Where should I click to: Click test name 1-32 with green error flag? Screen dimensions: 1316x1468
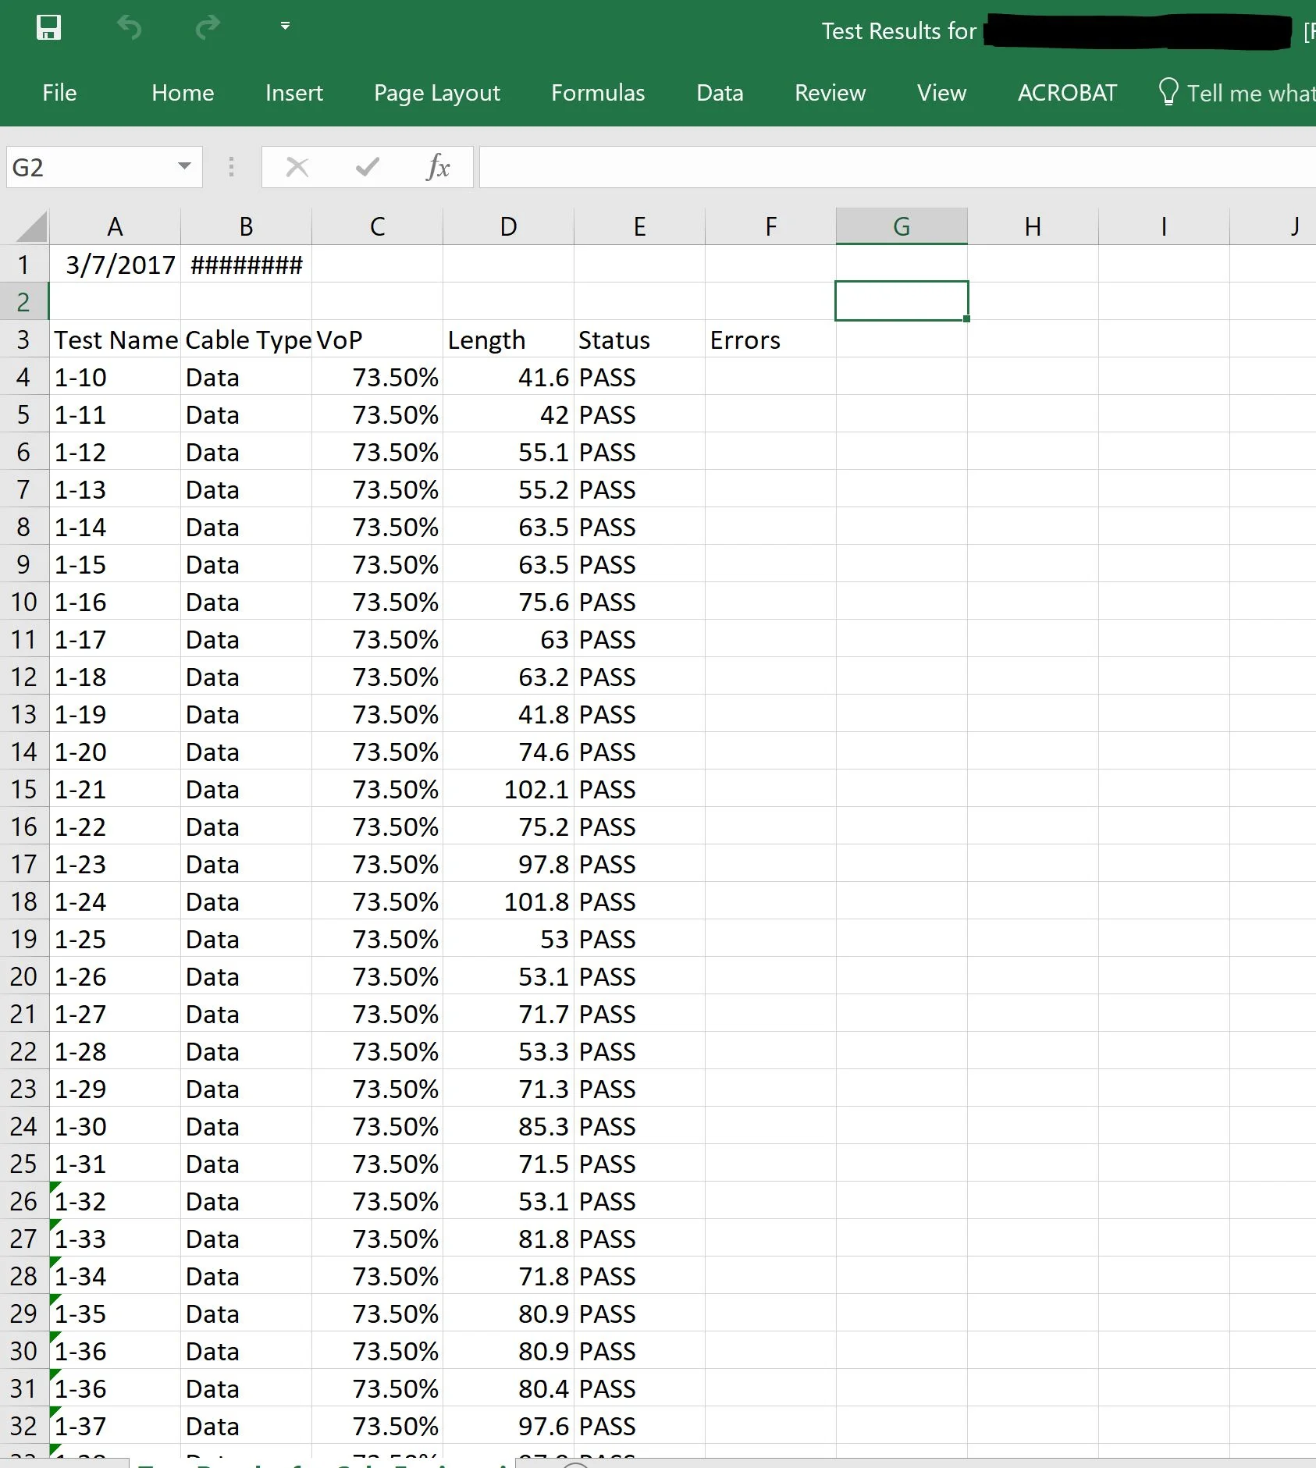[x=115, y=1201]
